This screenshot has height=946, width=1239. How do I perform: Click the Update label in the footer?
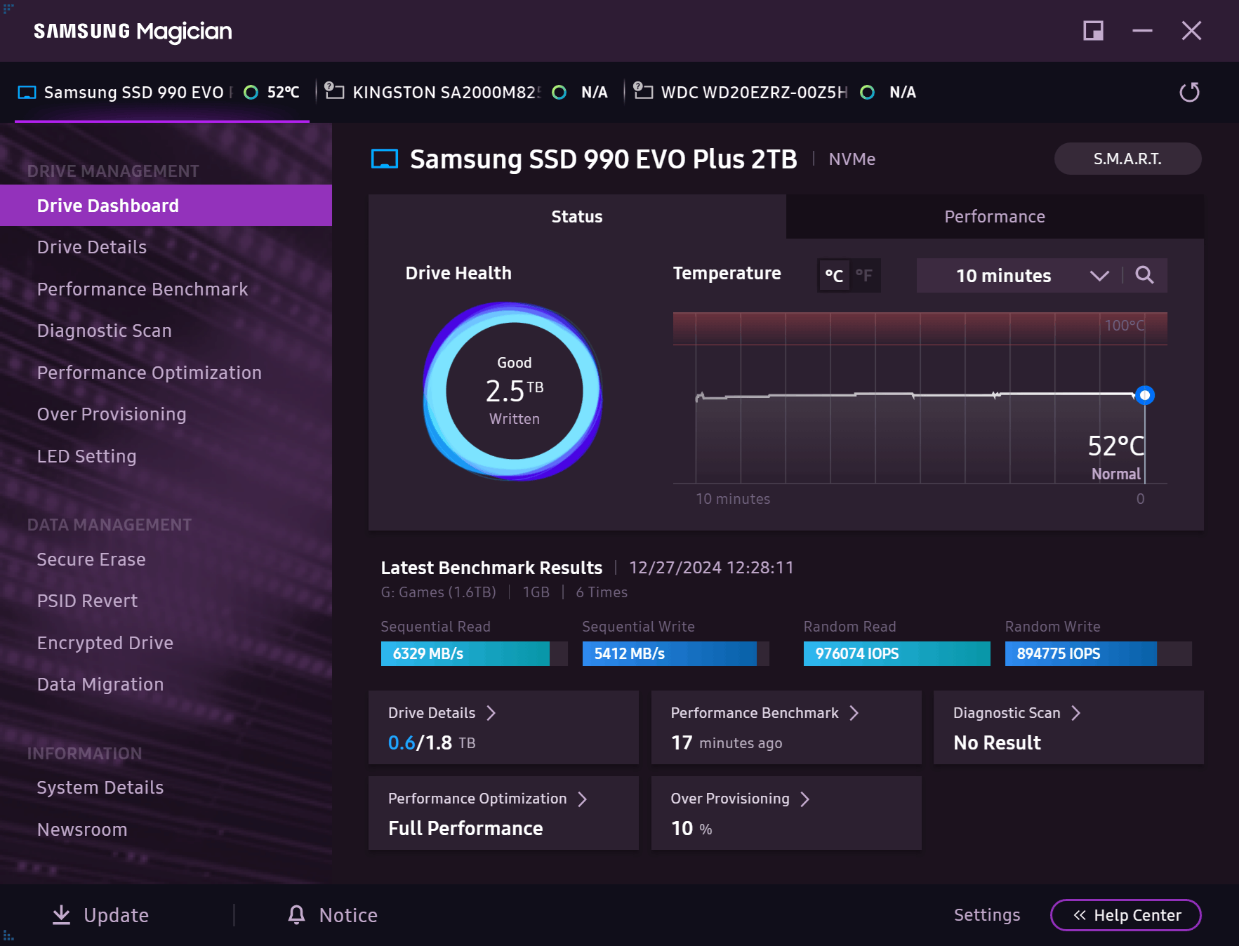point(117,915)
